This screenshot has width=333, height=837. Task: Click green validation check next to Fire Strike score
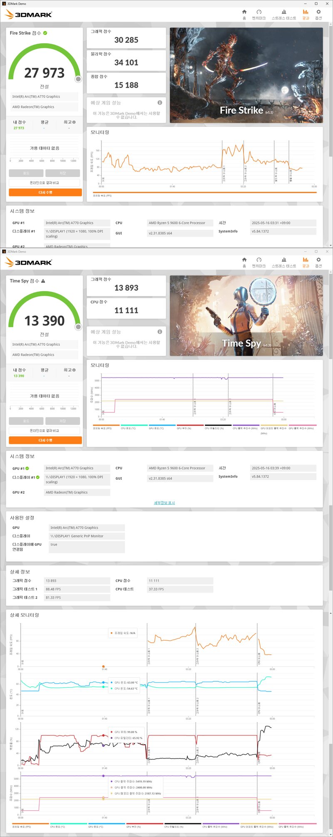[45, 33]
